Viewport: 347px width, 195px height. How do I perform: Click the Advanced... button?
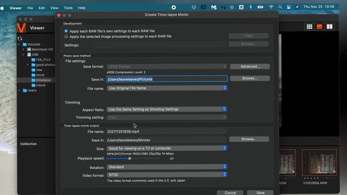point(250,67)
